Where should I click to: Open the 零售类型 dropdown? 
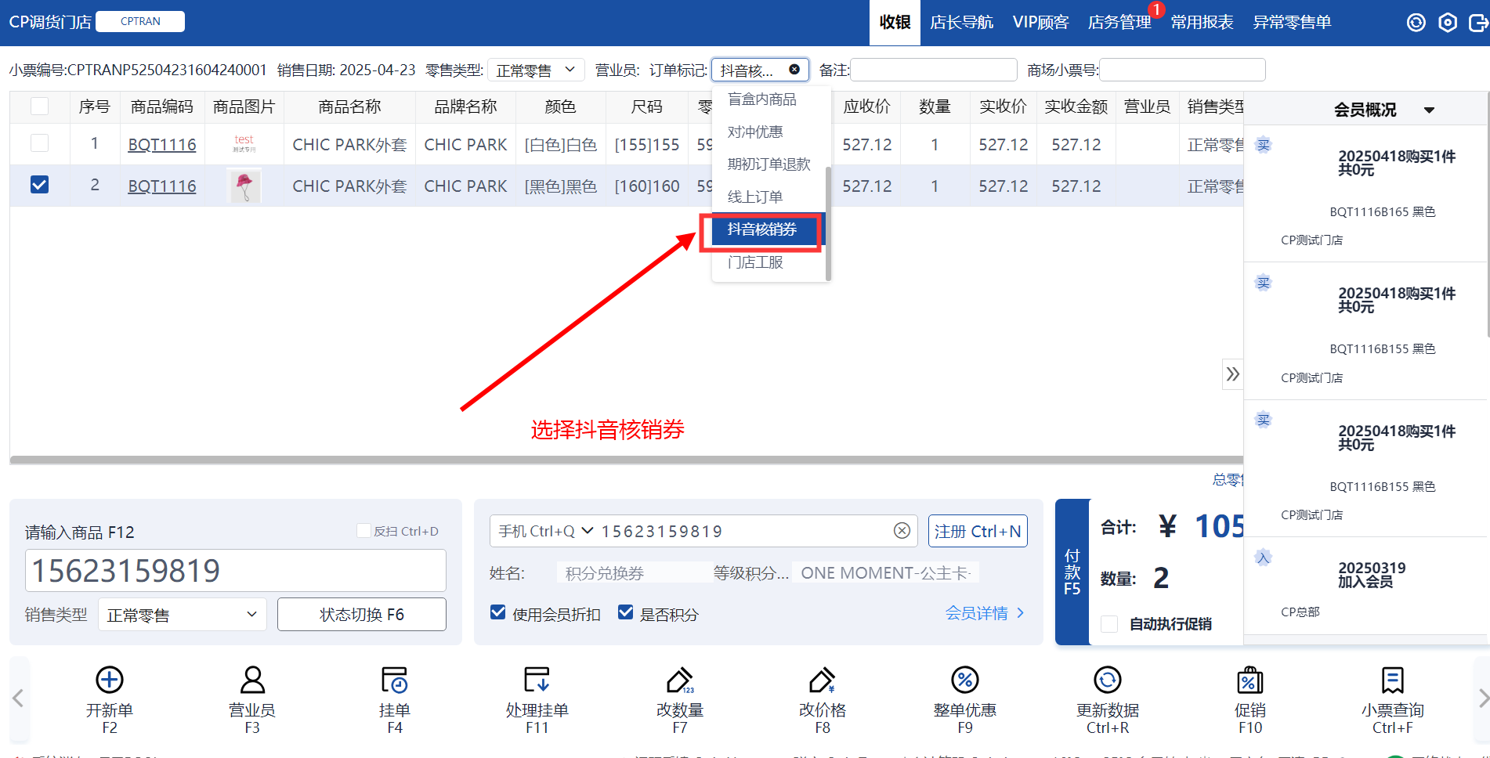[536, 70]
